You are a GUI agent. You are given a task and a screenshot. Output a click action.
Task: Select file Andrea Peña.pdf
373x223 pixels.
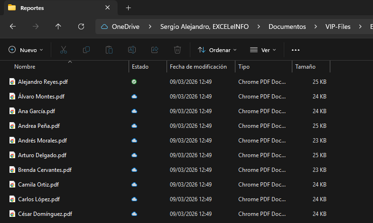tap(39, 126)
